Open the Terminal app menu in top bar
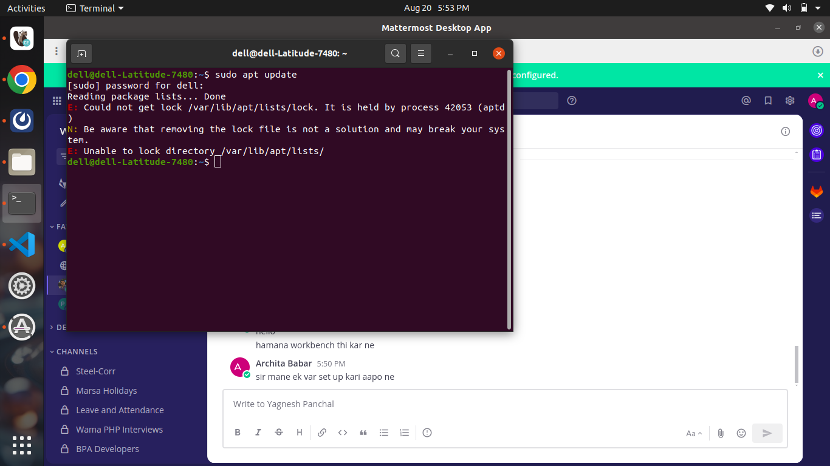The width and height of the screenshot is (830, 466). [x=94, y=8]
